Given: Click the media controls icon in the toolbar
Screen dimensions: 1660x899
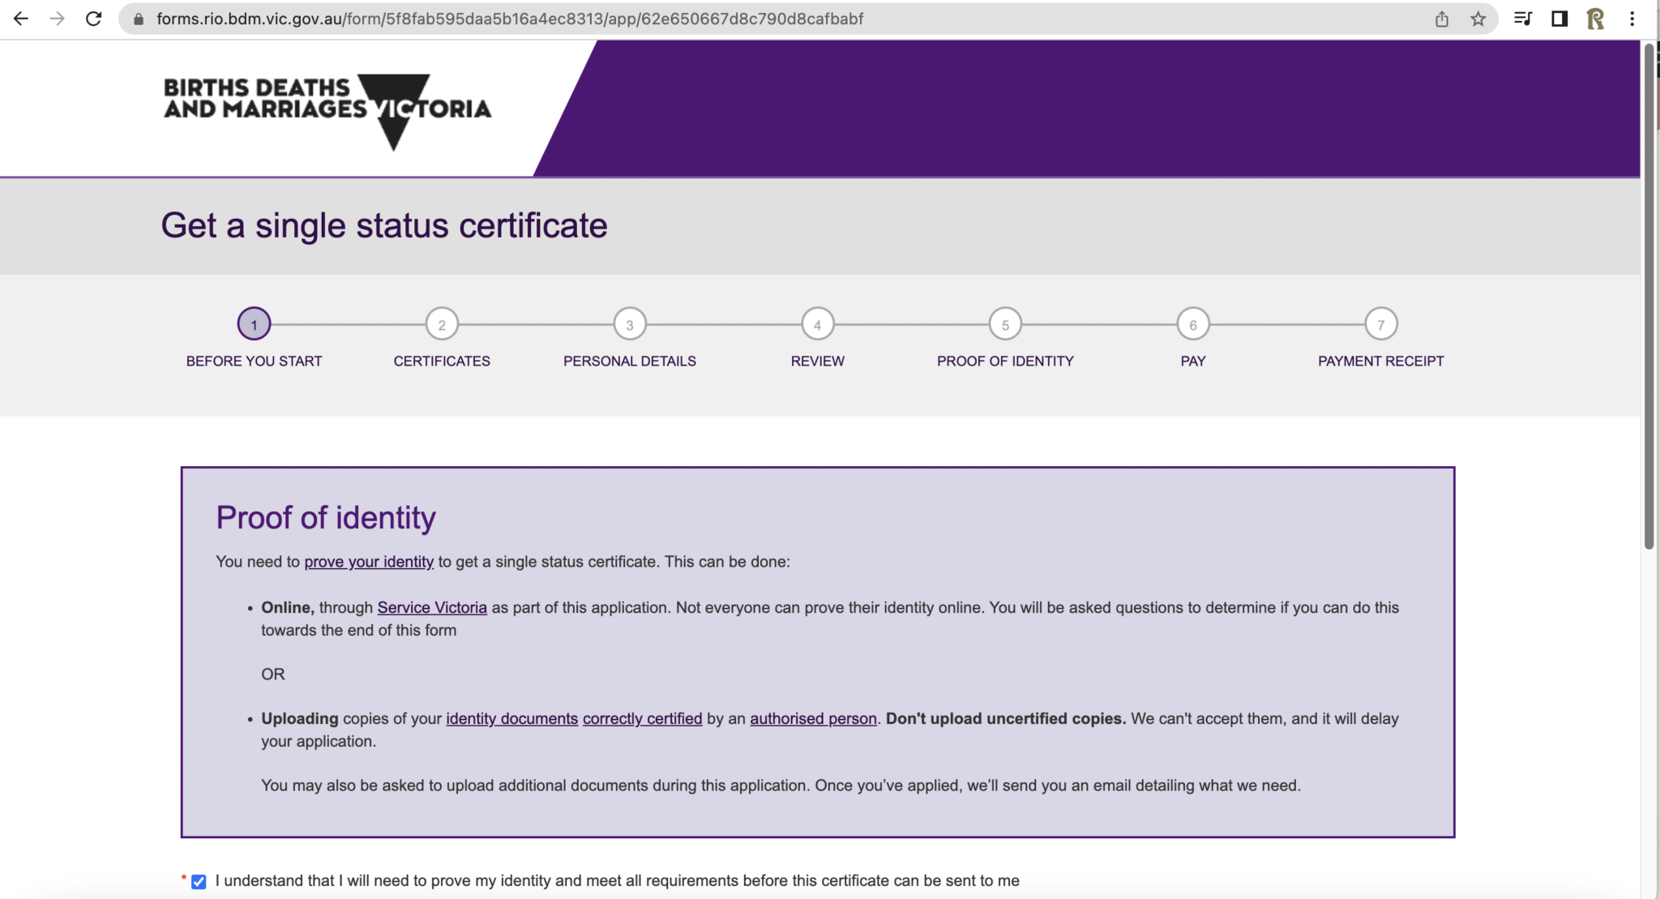Looking at the screenshot, I should [x=1523, y=18].
